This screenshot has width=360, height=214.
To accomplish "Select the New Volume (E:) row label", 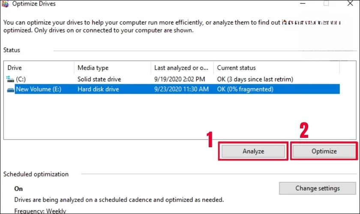I will [x=39, y=89].
